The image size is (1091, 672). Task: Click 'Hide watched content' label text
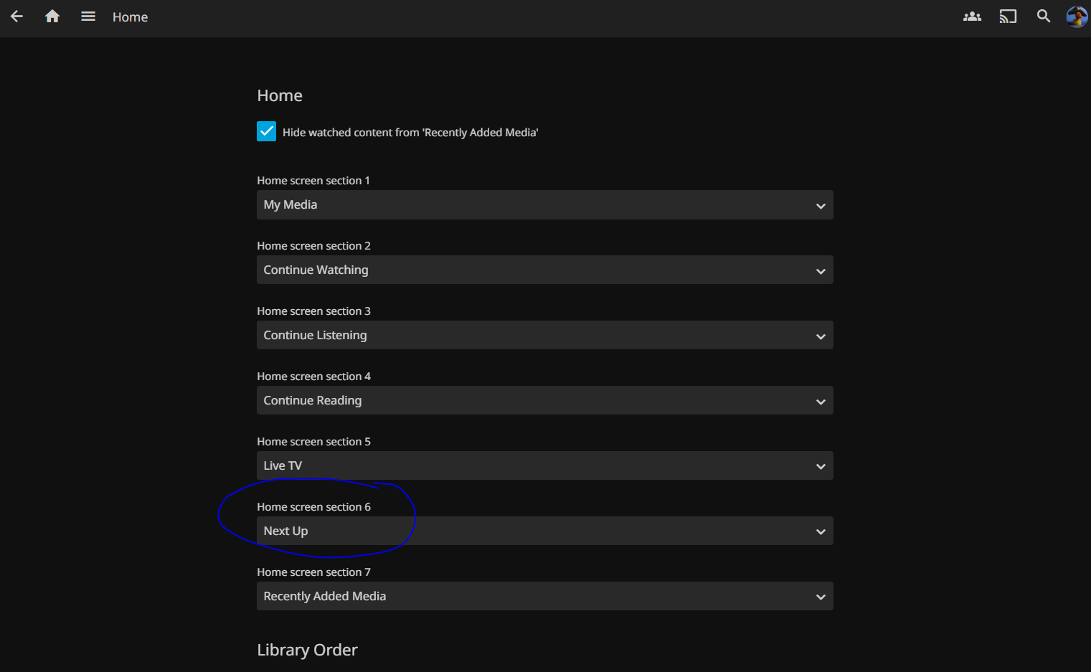(410, 133)
